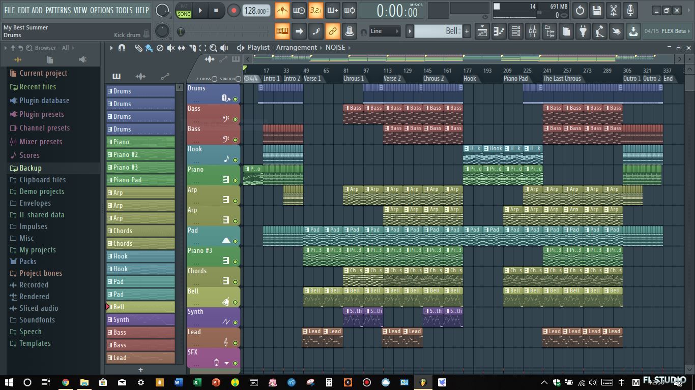Mute the Pad playlist track
Viewport: 695px width, 390px height.
pyautogui.click(x=235, y=241)
